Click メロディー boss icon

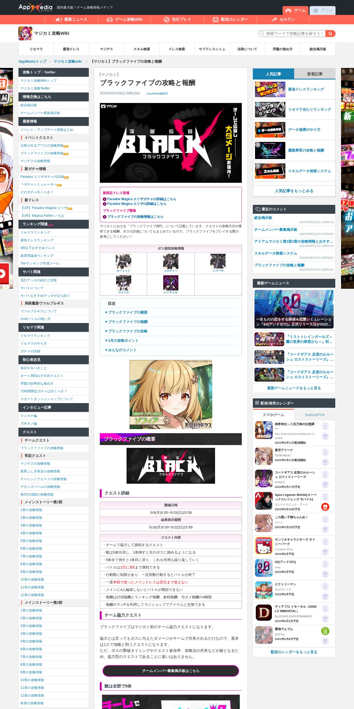point(171,261)
